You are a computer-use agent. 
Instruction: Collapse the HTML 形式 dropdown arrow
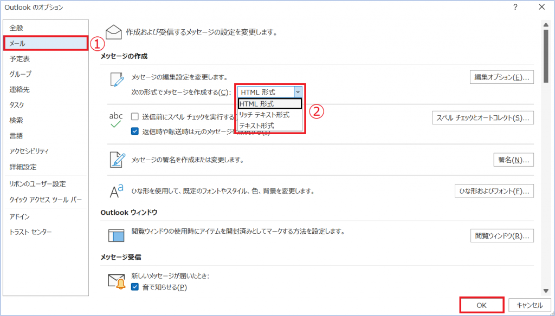tap(298, 92)
